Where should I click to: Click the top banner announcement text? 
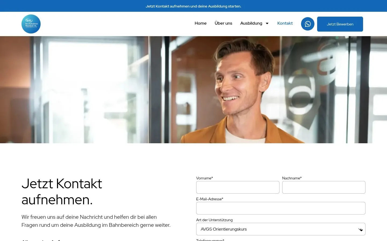(193, 6)
